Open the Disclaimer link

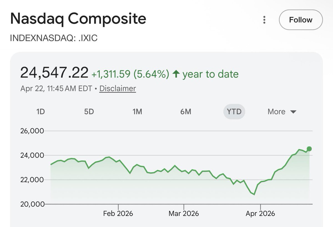pos(118,89)
